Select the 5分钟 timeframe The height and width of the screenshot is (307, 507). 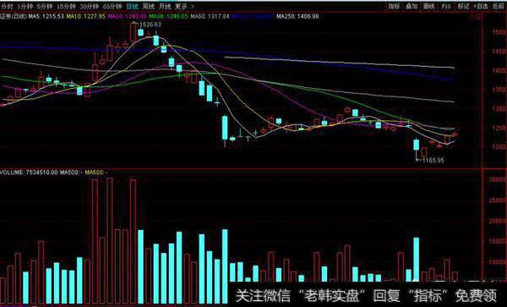tap(44, 6)
